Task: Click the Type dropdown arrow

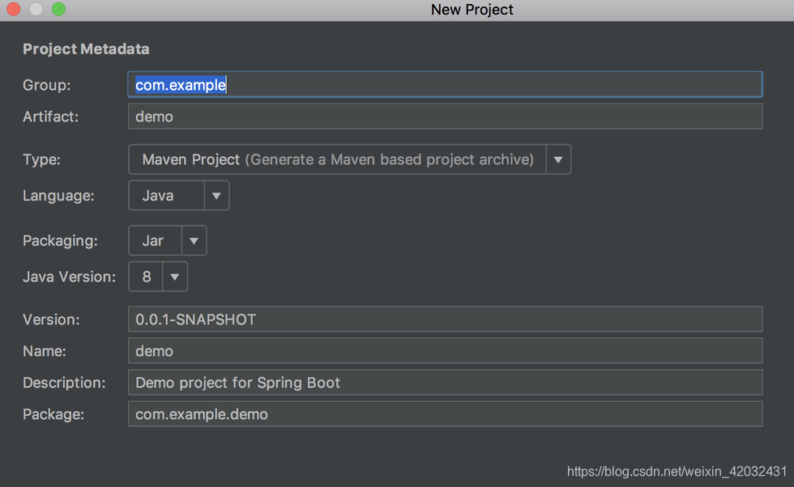Action: 558,160
